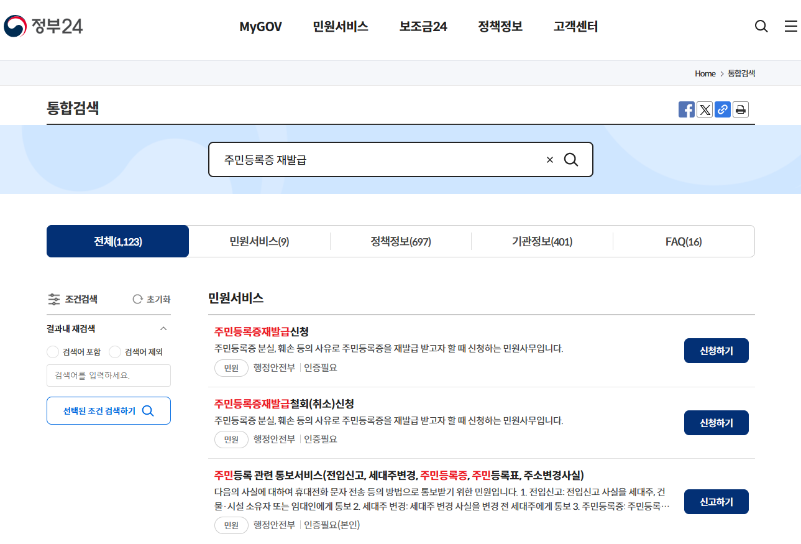801x544 pixels.
Task: Submit search with search box magnifier
Action: pyautogui.click(x=571, y=160)
